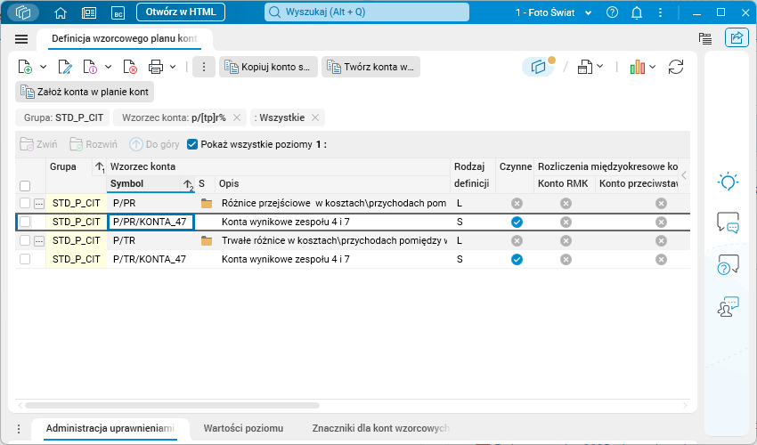Open the company dropdown 1 - Foto Świat
The height and width of the screenshot is (445, 757).
(x=553, y=13)
